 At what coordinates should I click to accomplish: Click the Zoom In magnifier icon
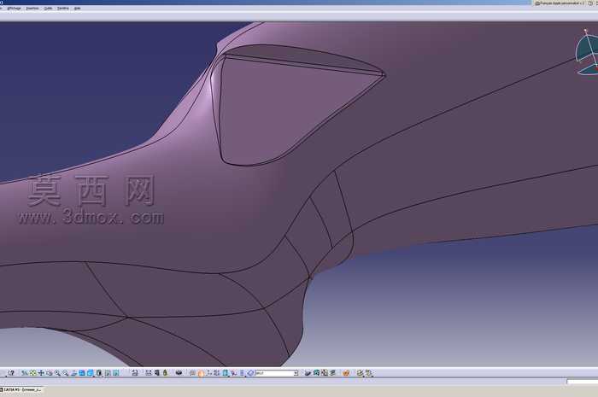[x=57, y=373]
